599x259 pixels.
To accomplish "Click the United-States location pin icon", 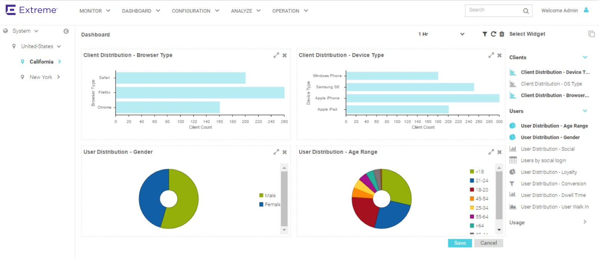I will (14, 46).
